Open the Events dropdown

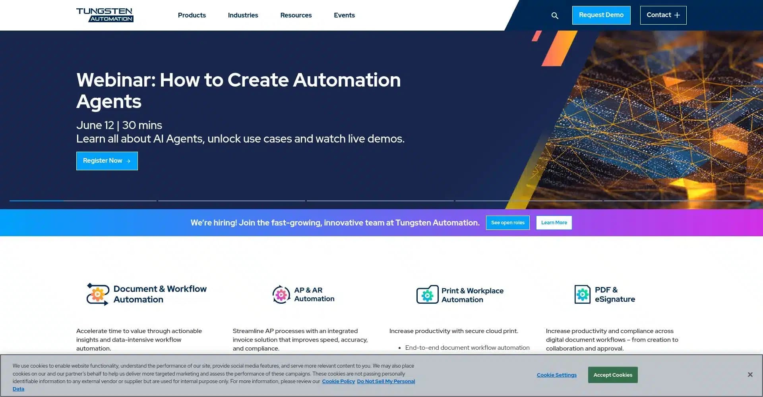pyautogui.click(x=344, y=15)
